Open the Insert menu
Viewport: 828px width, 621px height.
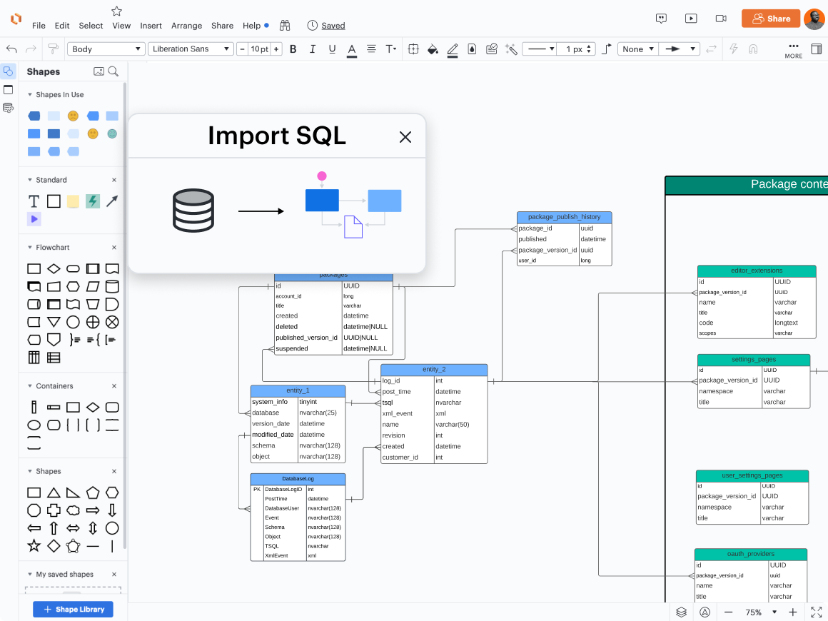(151, 25)
